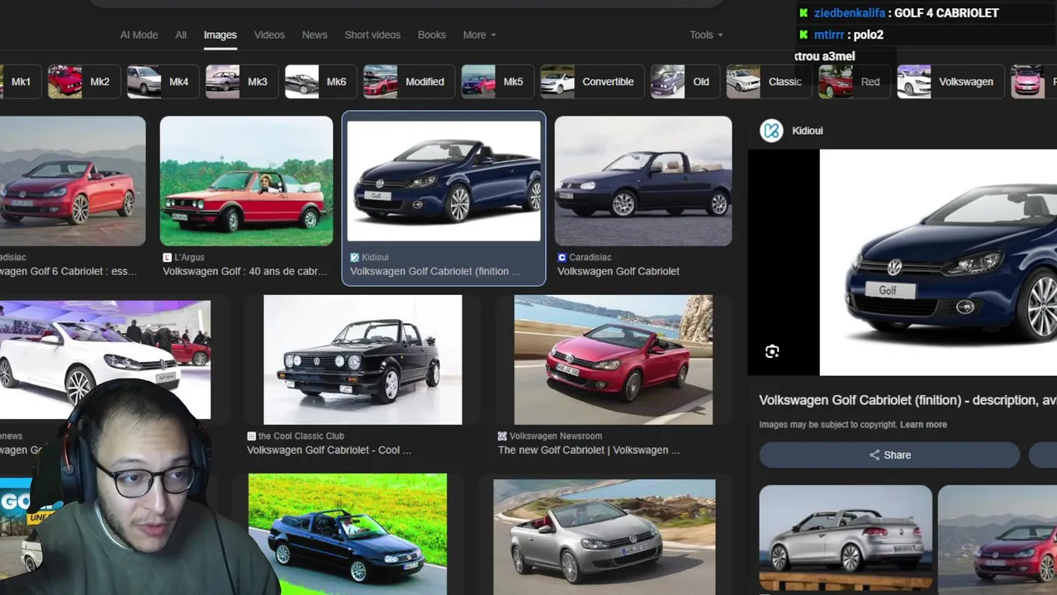Open the AI Mode tab
The height and width of the screenshot is (595, 1057).
point(139,35)
